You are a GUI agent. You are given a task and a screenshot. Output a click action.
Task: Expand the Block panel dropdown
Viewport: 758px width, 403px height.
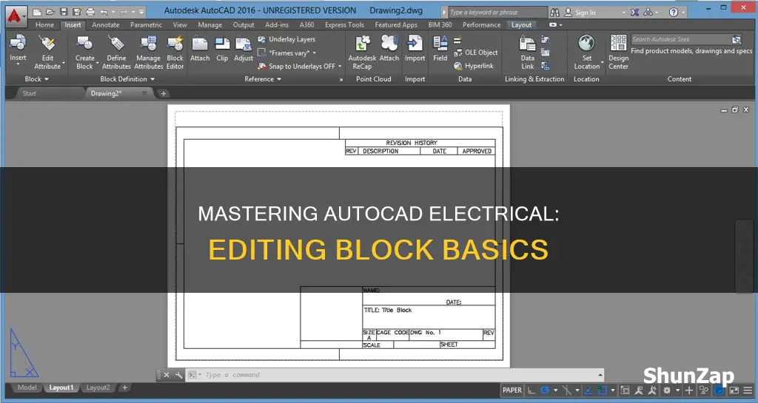tap(37, 78)
